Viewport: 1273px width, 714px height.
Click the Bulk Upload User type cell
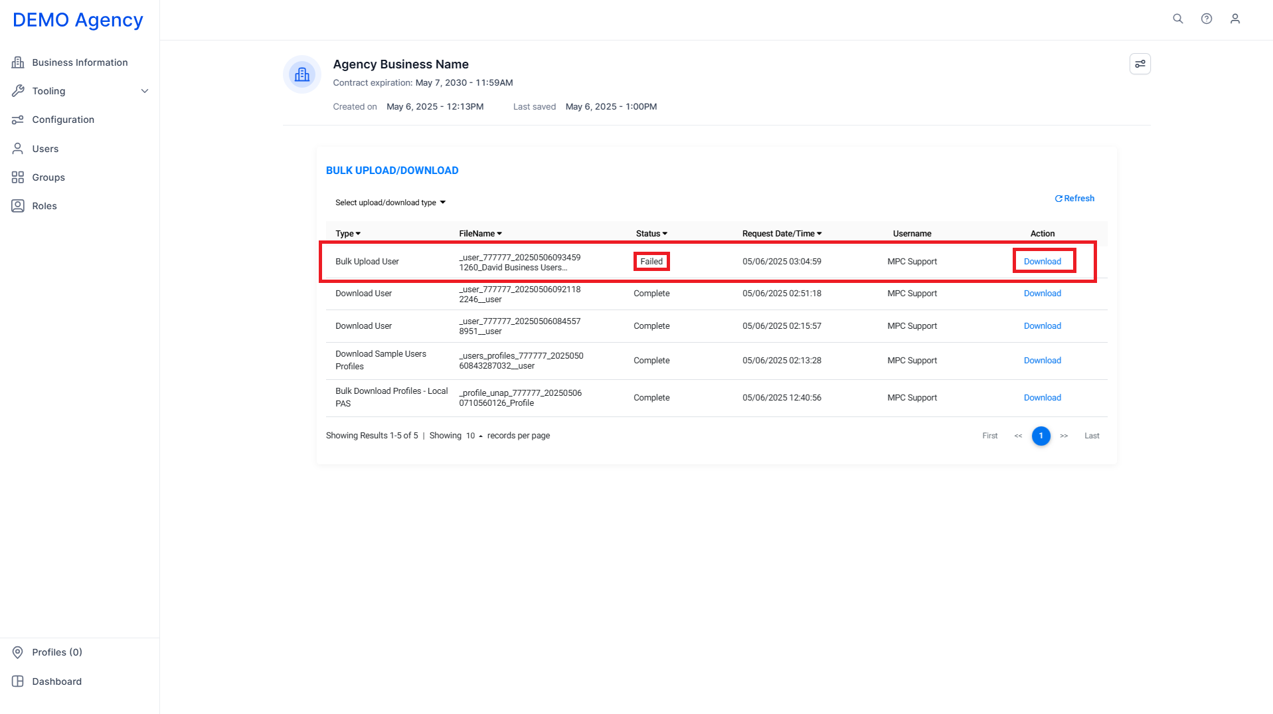(x=367, y=262)
